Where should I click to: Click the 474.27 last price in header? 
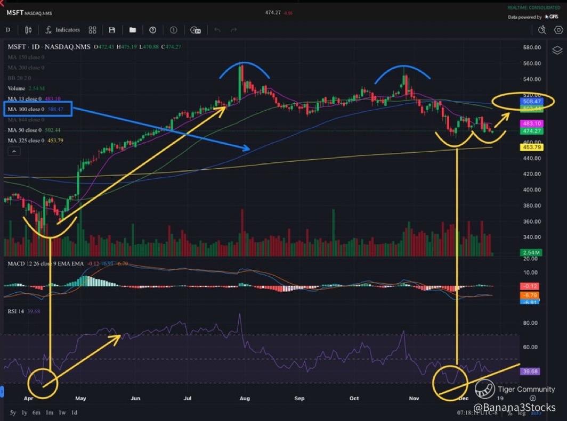273,13
